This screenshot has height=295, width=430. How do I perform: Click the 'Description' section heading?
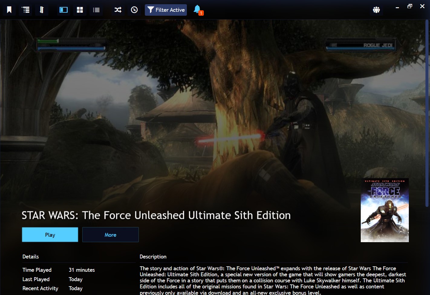(153, 257)
